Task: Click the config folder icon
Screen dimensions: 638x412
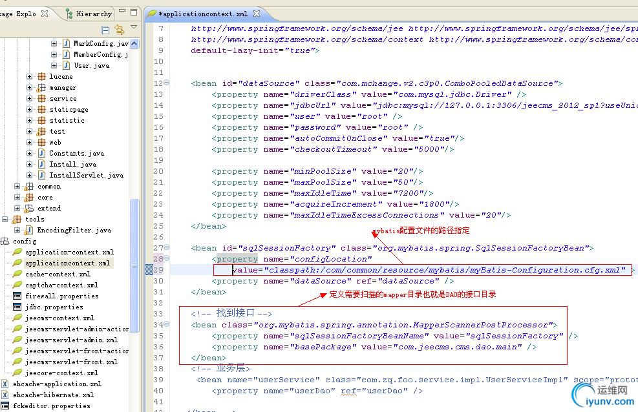Action: coord(5,241)
